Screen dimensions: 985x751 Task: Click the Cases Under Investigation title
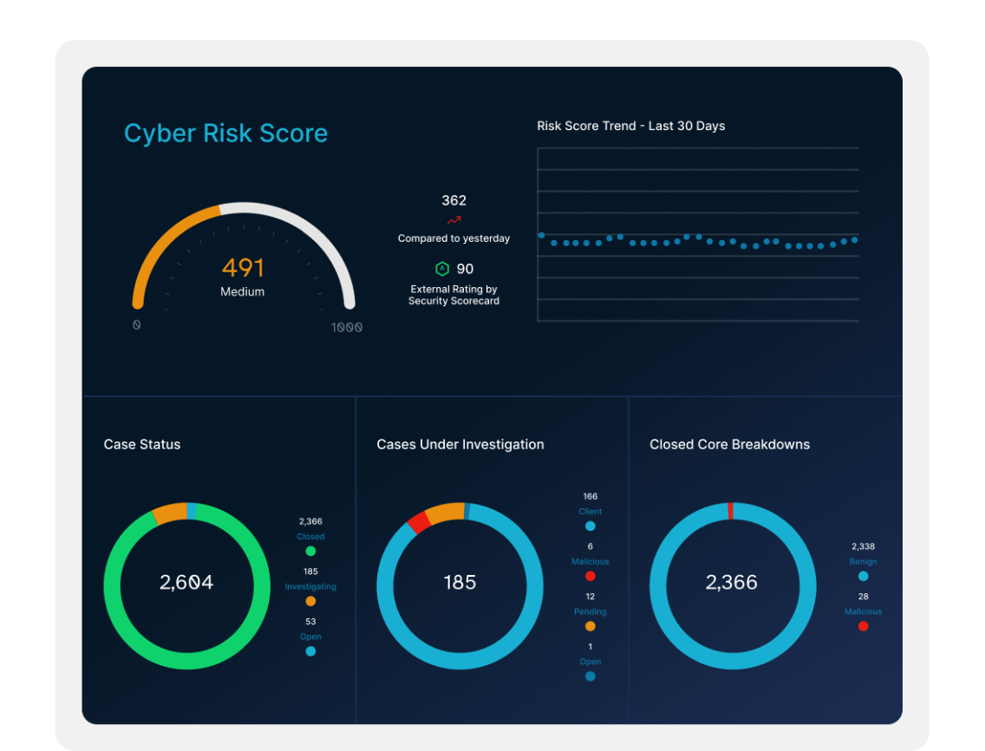click(460, 444)
